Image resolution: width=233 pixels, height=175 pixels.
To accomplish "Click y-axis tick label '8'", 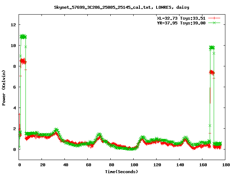I will 15,66.
